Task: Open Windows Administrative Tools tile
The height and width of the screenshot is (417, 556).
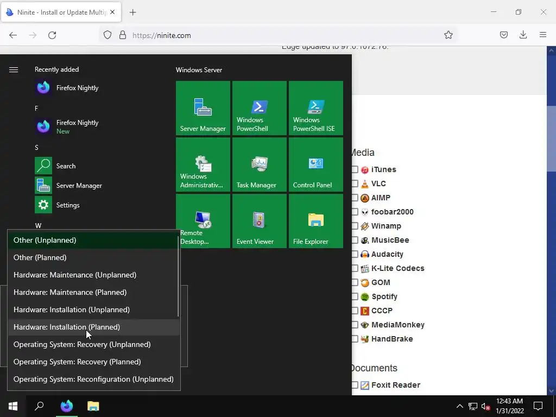Action: pyautogui.click(x=203, y=164)
